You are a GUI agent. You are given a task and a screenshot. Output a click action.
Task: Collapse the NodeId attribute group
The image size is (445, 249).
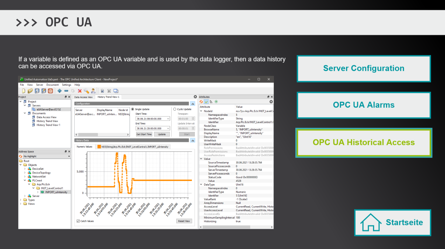pyautogui.click(x=201, y=111)
